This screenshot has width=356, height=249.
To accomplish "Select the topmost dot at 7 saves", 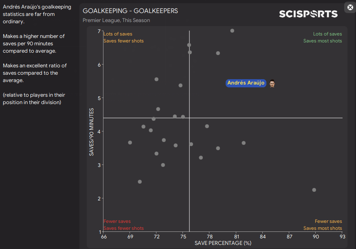I will point(232,31).
